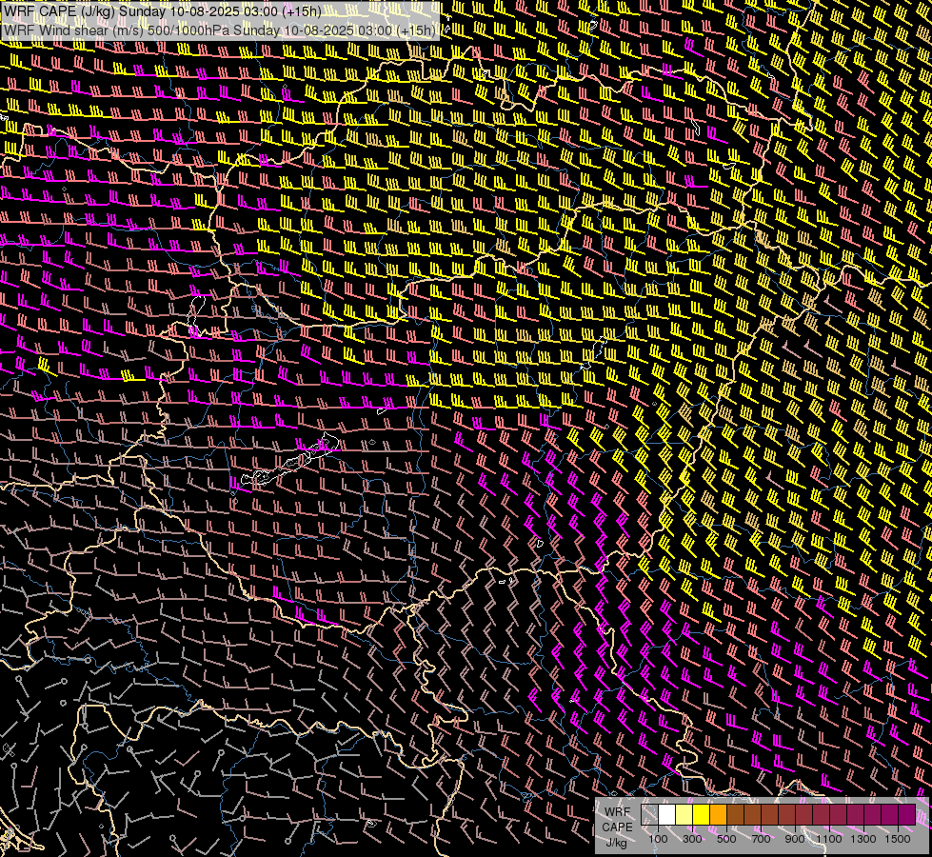Click the 'CAPE' legend heading word

click(617, 827)
